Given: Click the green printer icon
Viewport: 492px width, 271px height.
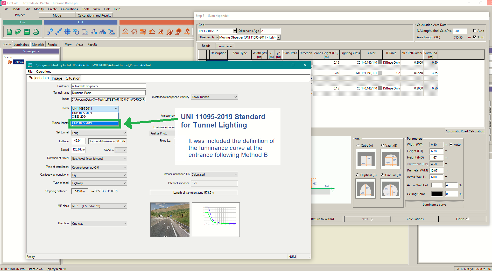Looking at the screenshot, I should [x=36, y=32].
